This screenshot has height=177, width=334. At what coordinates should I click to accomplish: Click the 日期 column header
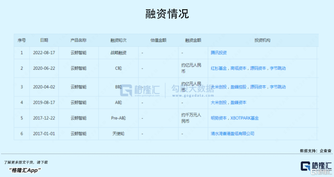[44, 40]
